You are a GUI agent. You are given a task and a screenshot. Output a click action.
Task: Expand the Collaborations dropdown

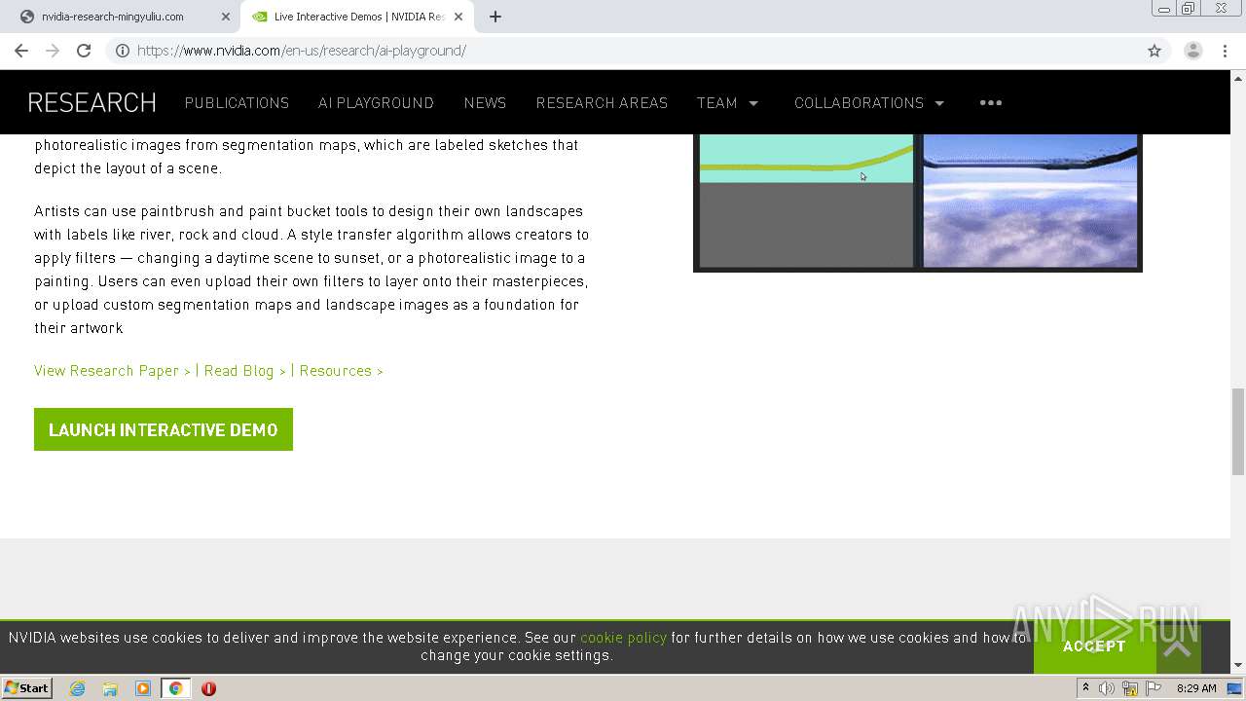869,102
